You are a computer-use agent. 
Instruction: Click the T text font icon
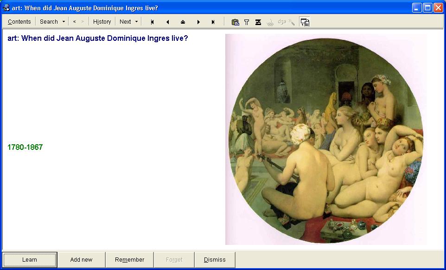click(247, 22)
